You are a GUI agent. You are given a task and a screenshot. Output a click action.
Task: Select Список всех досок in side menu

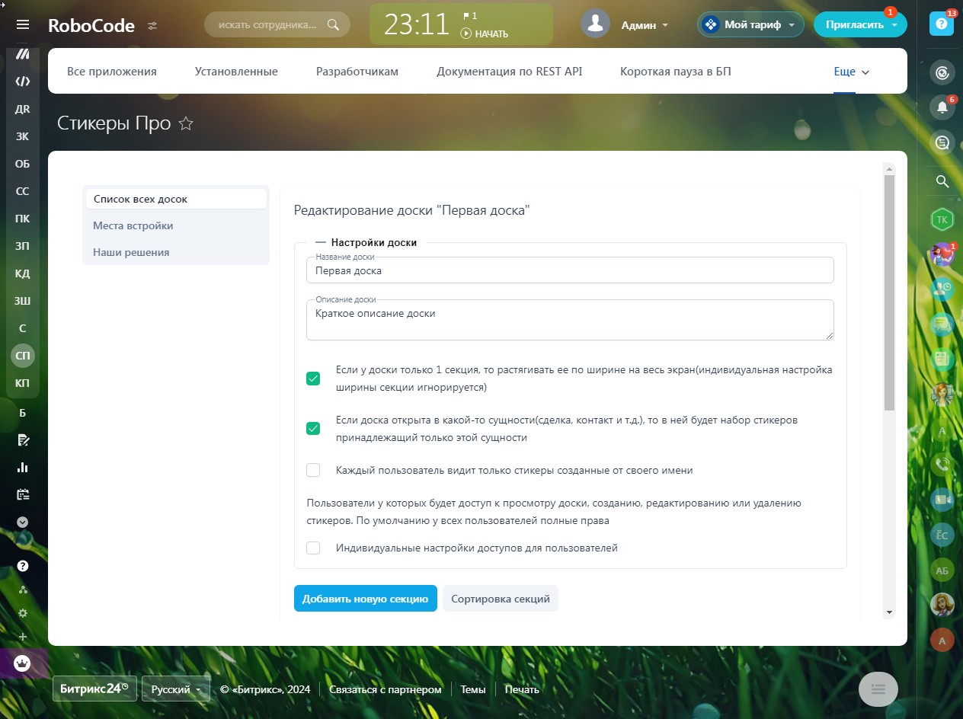click(176, 199)
